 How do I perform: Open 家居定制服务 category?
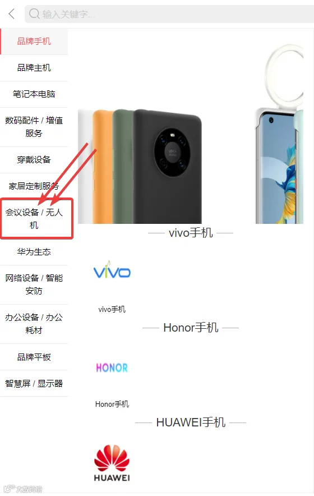tap(34, 186)
